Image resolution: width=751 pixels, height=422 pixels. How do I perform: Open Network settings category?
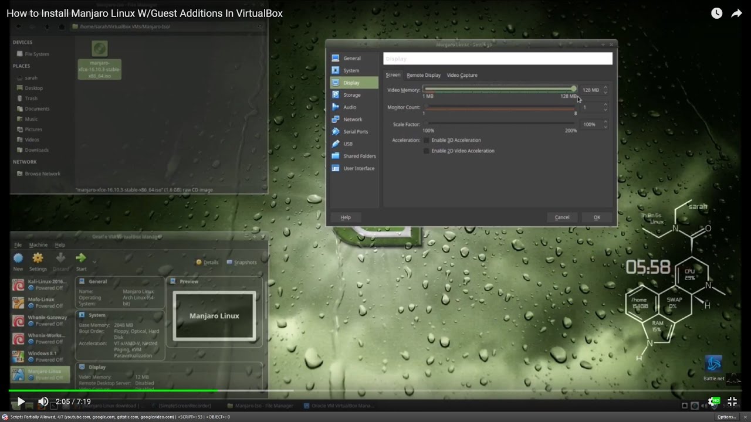354,120
